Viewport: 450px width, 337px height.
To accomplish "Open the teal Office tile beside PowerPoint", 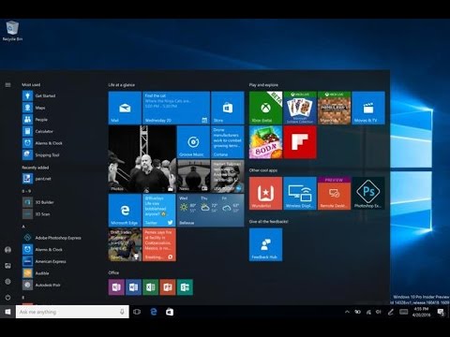I will click(x=185, y=287).
